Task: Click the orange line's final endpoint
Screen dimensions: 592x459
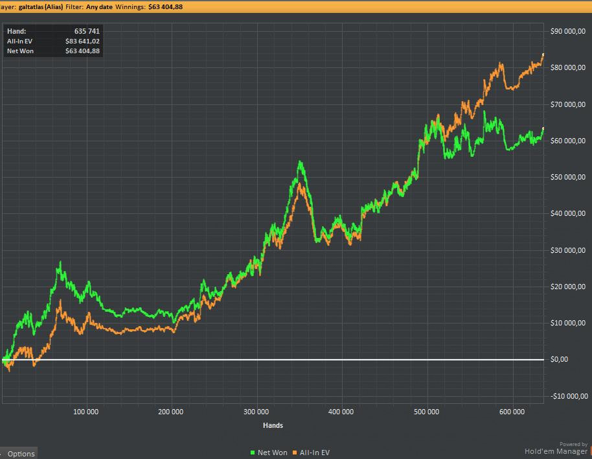Action: pos(543,54)
